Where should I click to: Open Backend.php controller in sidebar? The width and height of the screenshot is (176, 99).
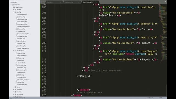click(x=22, y=56)
